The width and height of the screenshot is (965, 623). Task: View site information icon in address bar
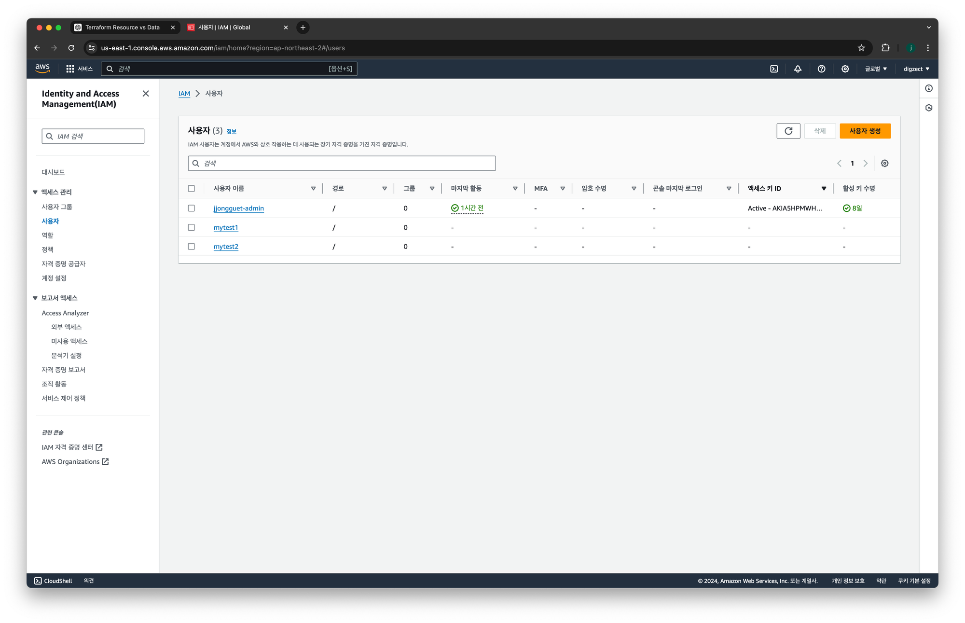(x=92, y=48)
